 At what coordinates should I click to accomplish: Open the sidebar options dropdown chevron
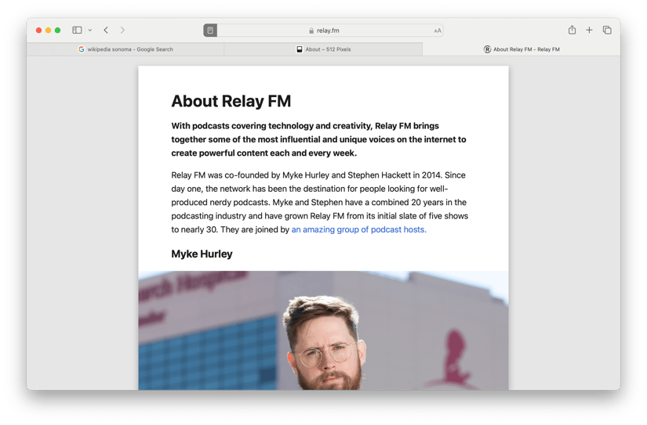[90, 30]
